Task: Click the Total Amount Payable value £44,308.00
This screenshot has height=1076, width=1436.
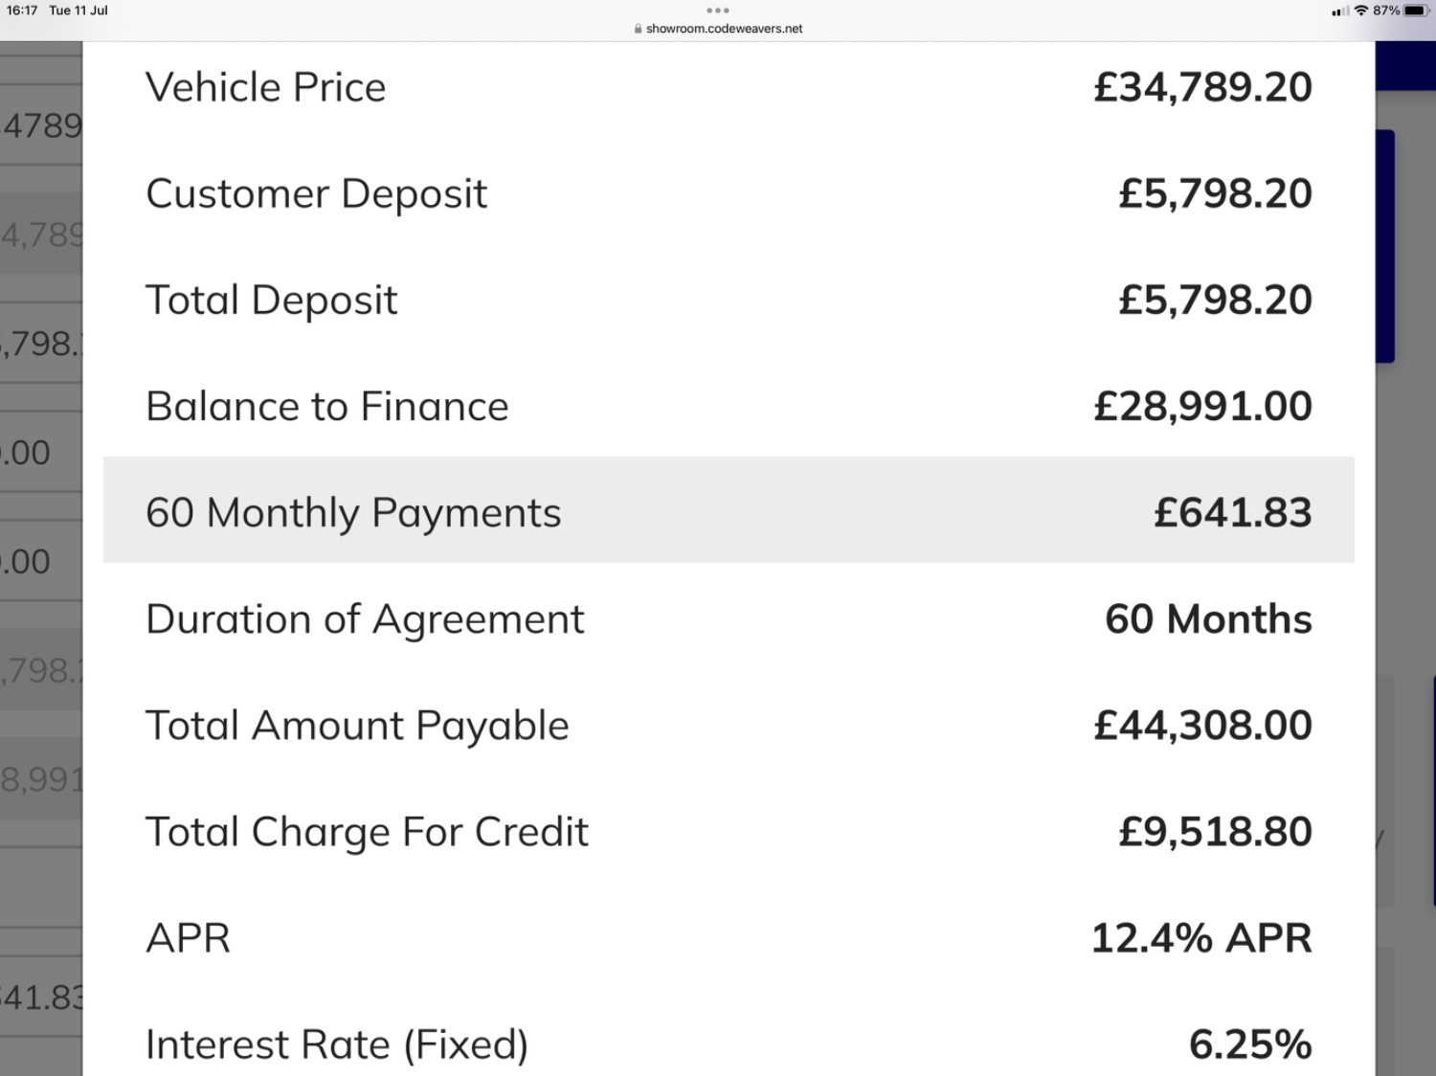Action: 1203,726
